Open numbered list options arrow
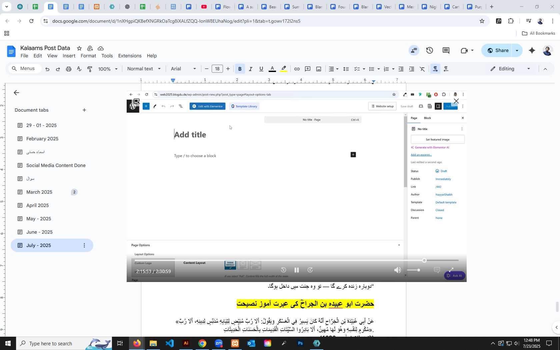Screen dimensions: 560x350 [x=393, y=69]
